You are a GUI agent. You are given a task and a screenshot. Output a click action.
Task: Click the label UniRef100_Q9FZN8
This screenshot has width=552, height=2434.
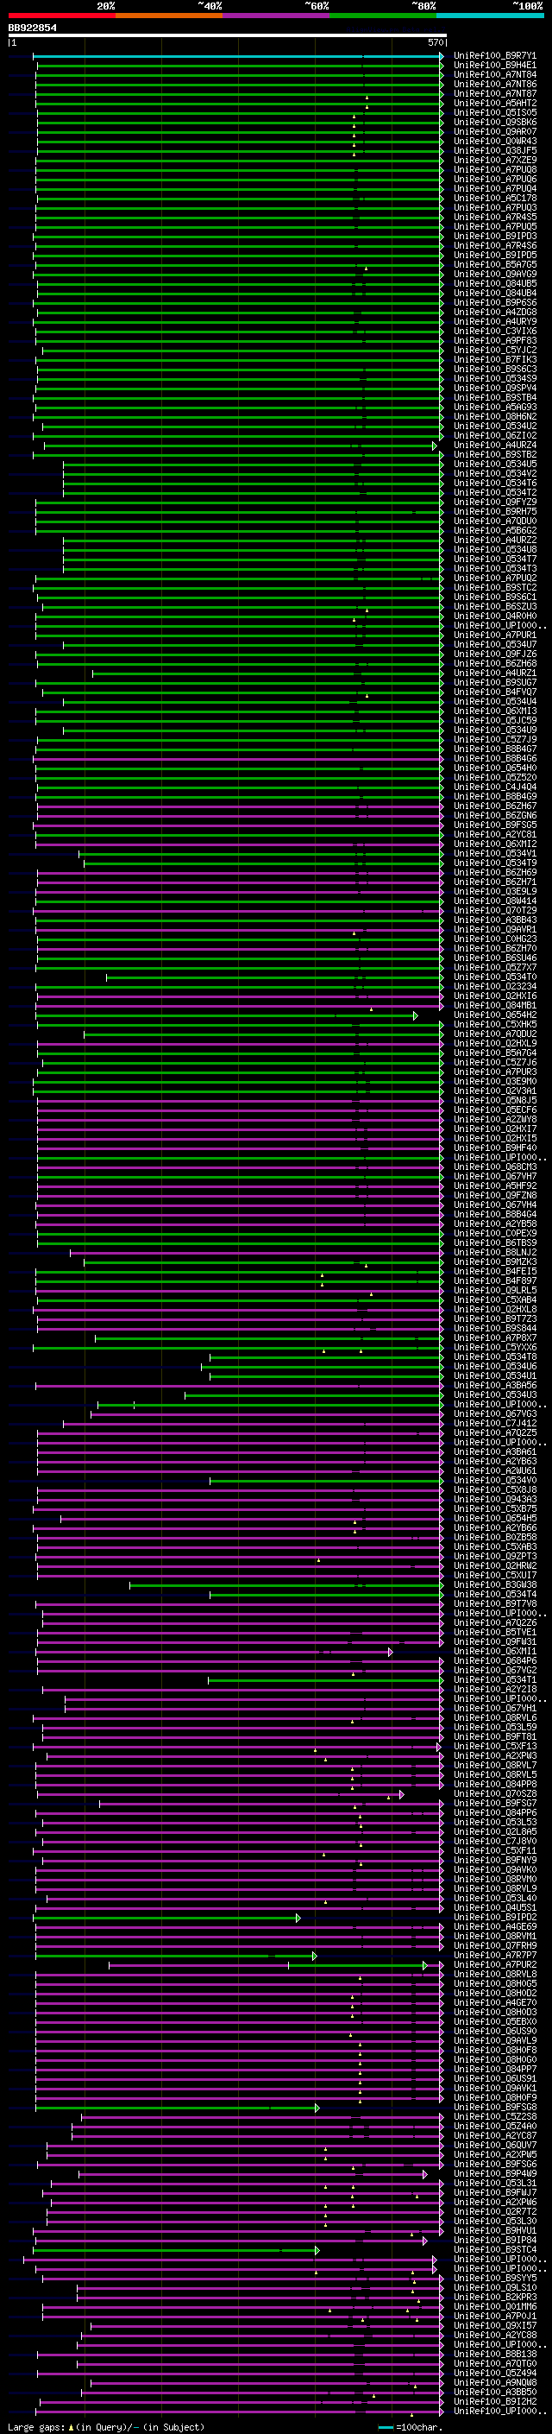tap(494, 1195)
